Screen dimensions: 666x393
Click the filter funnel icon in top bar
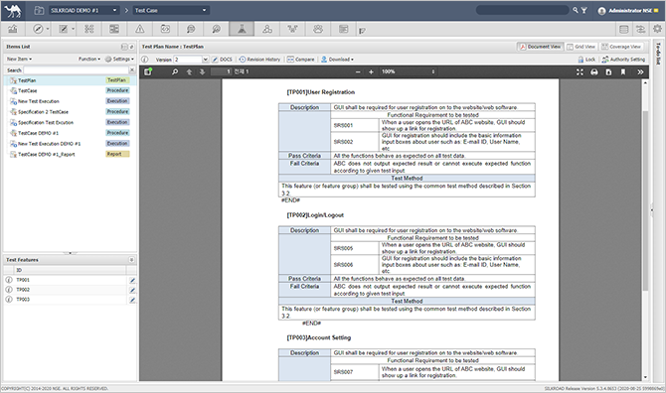pos(584,10)
